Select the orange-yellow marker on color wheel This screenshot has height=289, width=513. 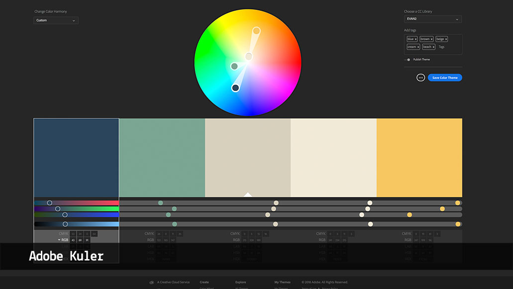pos(256,31)
